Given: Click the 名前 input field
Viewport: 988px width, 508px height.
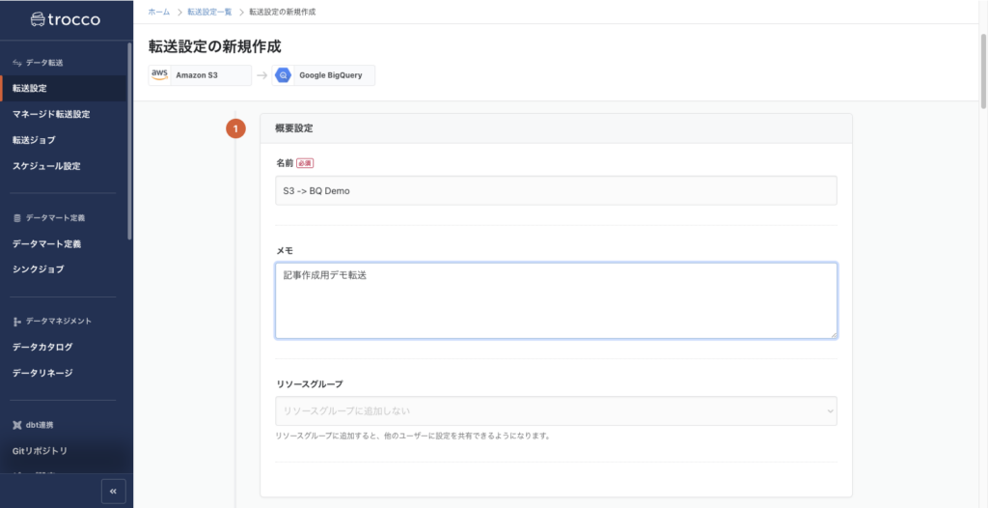Looking at the screenshot, I should point(555,190).
